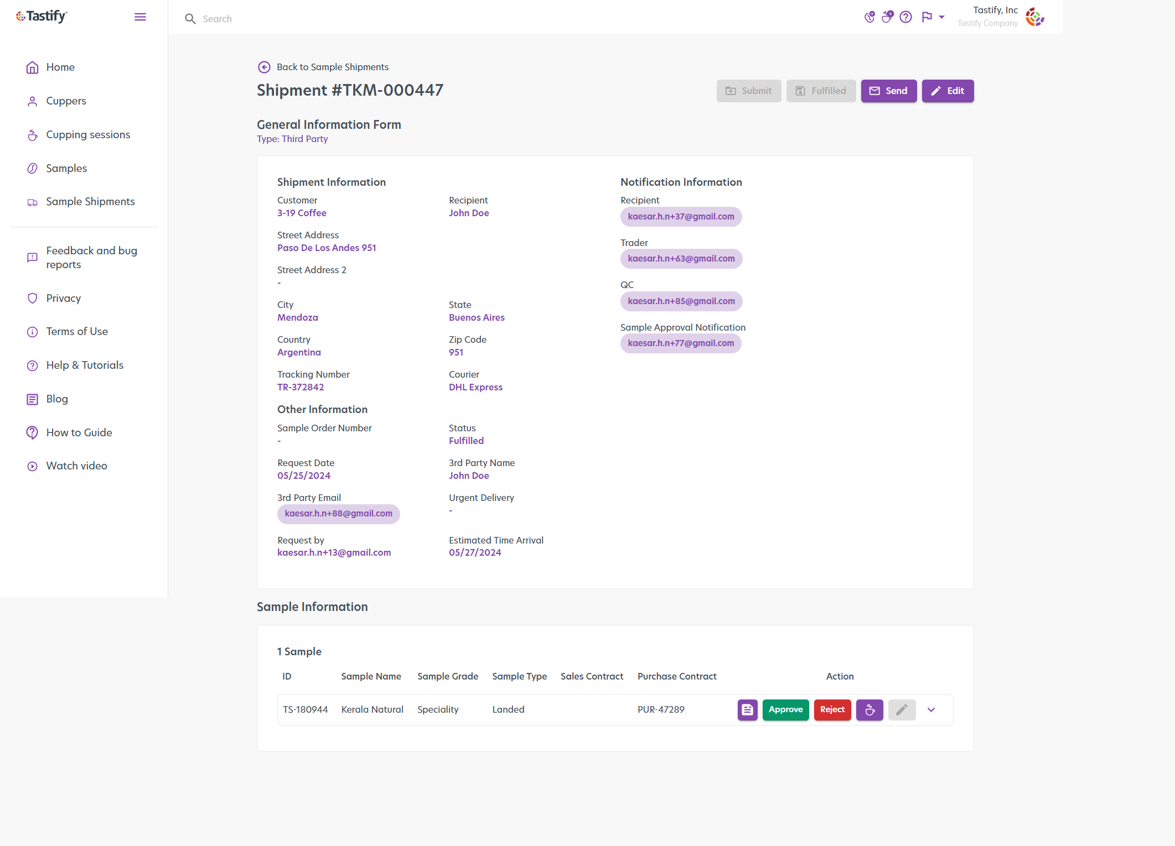1175x846 pixels.
Task: Open the Tastify company avatar logo
Action: click(x=1034, y=17)
